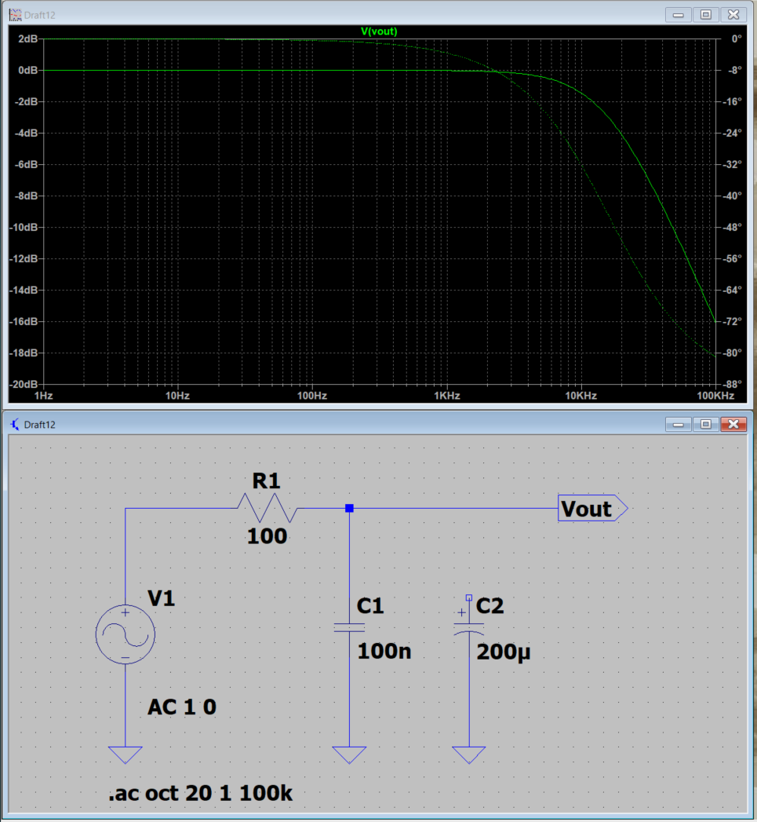Click the AC 1 0 source value
This screenshot has height=822, width=757.
tap(182, 707)
